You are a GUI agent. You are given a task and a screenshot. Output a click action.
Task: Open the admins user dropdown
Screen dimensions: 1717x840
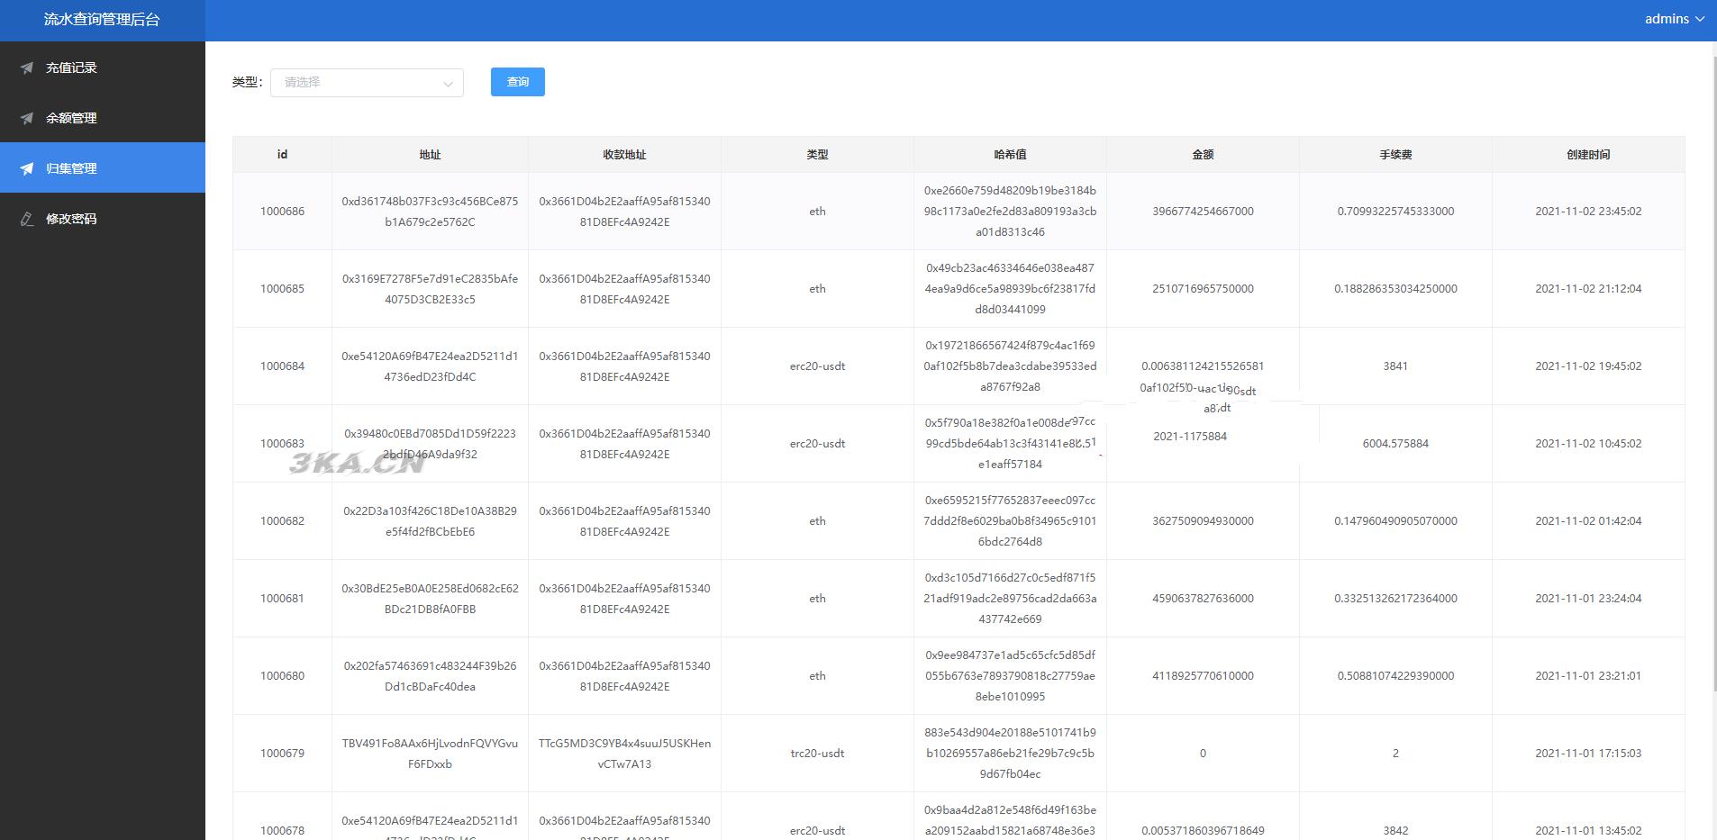[x=1674, y=19]
